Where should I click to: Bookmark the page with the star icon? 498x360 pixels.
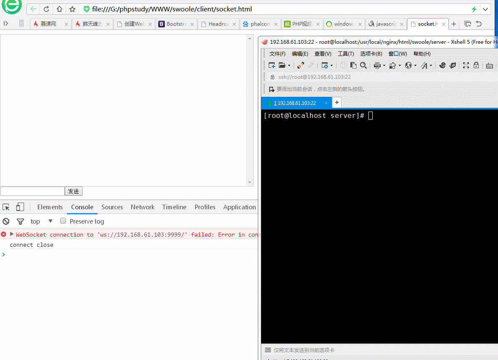click(72, 9)
